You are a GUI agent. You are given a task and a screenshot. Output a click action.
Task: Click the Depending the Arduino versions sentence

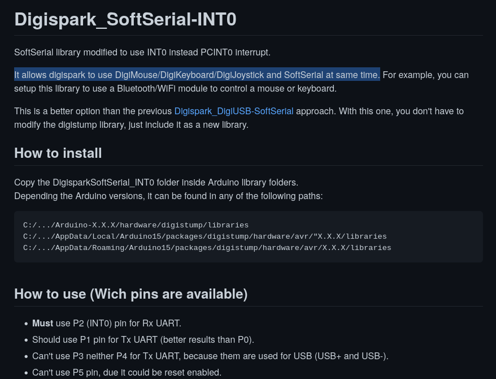pyautogui.click(x=168, y=196)
